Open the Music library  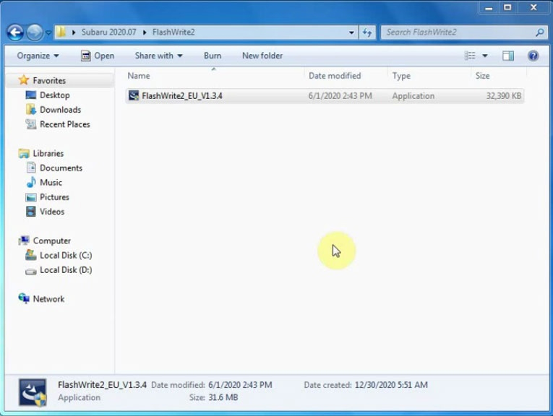pos(51,183)
